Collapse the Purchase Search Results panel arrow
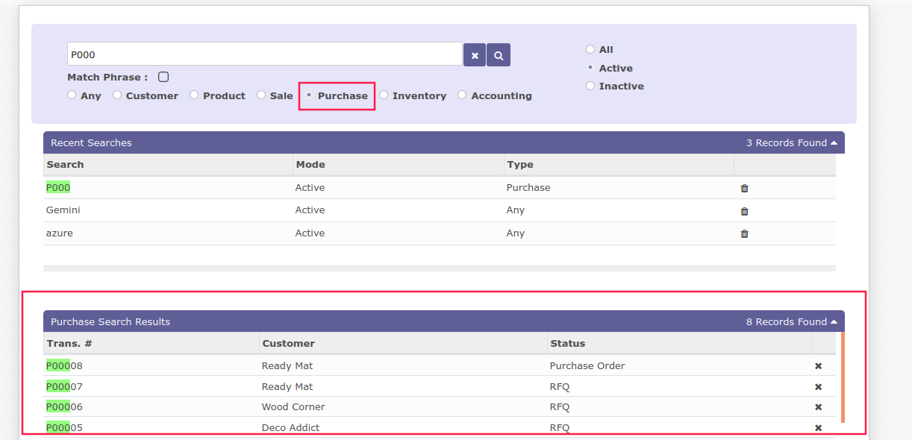The width and height of the screenshot is (912, 440). tap(834, 322)
